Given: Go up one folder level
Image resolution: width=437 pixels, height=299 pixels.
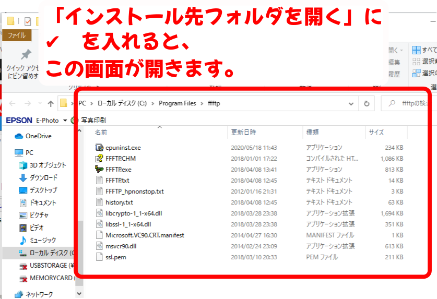Looking at the screenshot, I should [x=51, y=104].
